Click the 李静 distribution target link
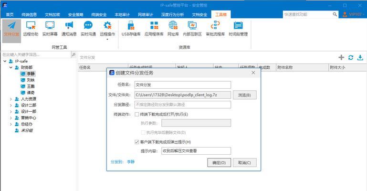This screenshot has width=367, height=191. pos(131,162)
